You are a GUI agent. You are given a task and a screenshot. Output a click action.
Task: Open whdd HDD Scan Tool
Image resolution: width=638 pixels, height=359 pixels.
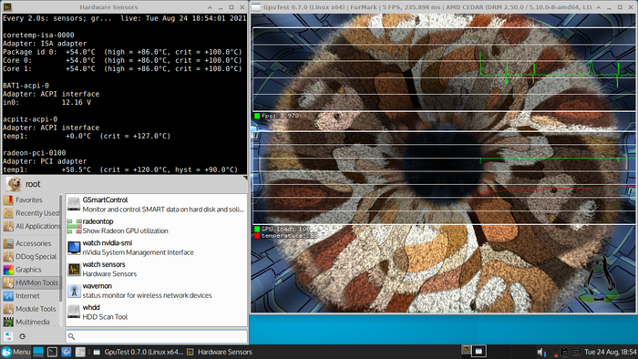[x=157, y=313]
